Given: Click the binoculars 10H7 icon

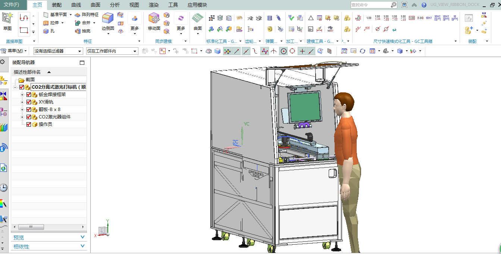Looking at the screenshot, I should [330, 29].
